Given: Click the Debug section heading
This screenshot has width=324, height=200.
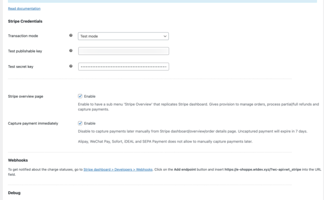Looking at the screenshot, I should coord(14,193).
